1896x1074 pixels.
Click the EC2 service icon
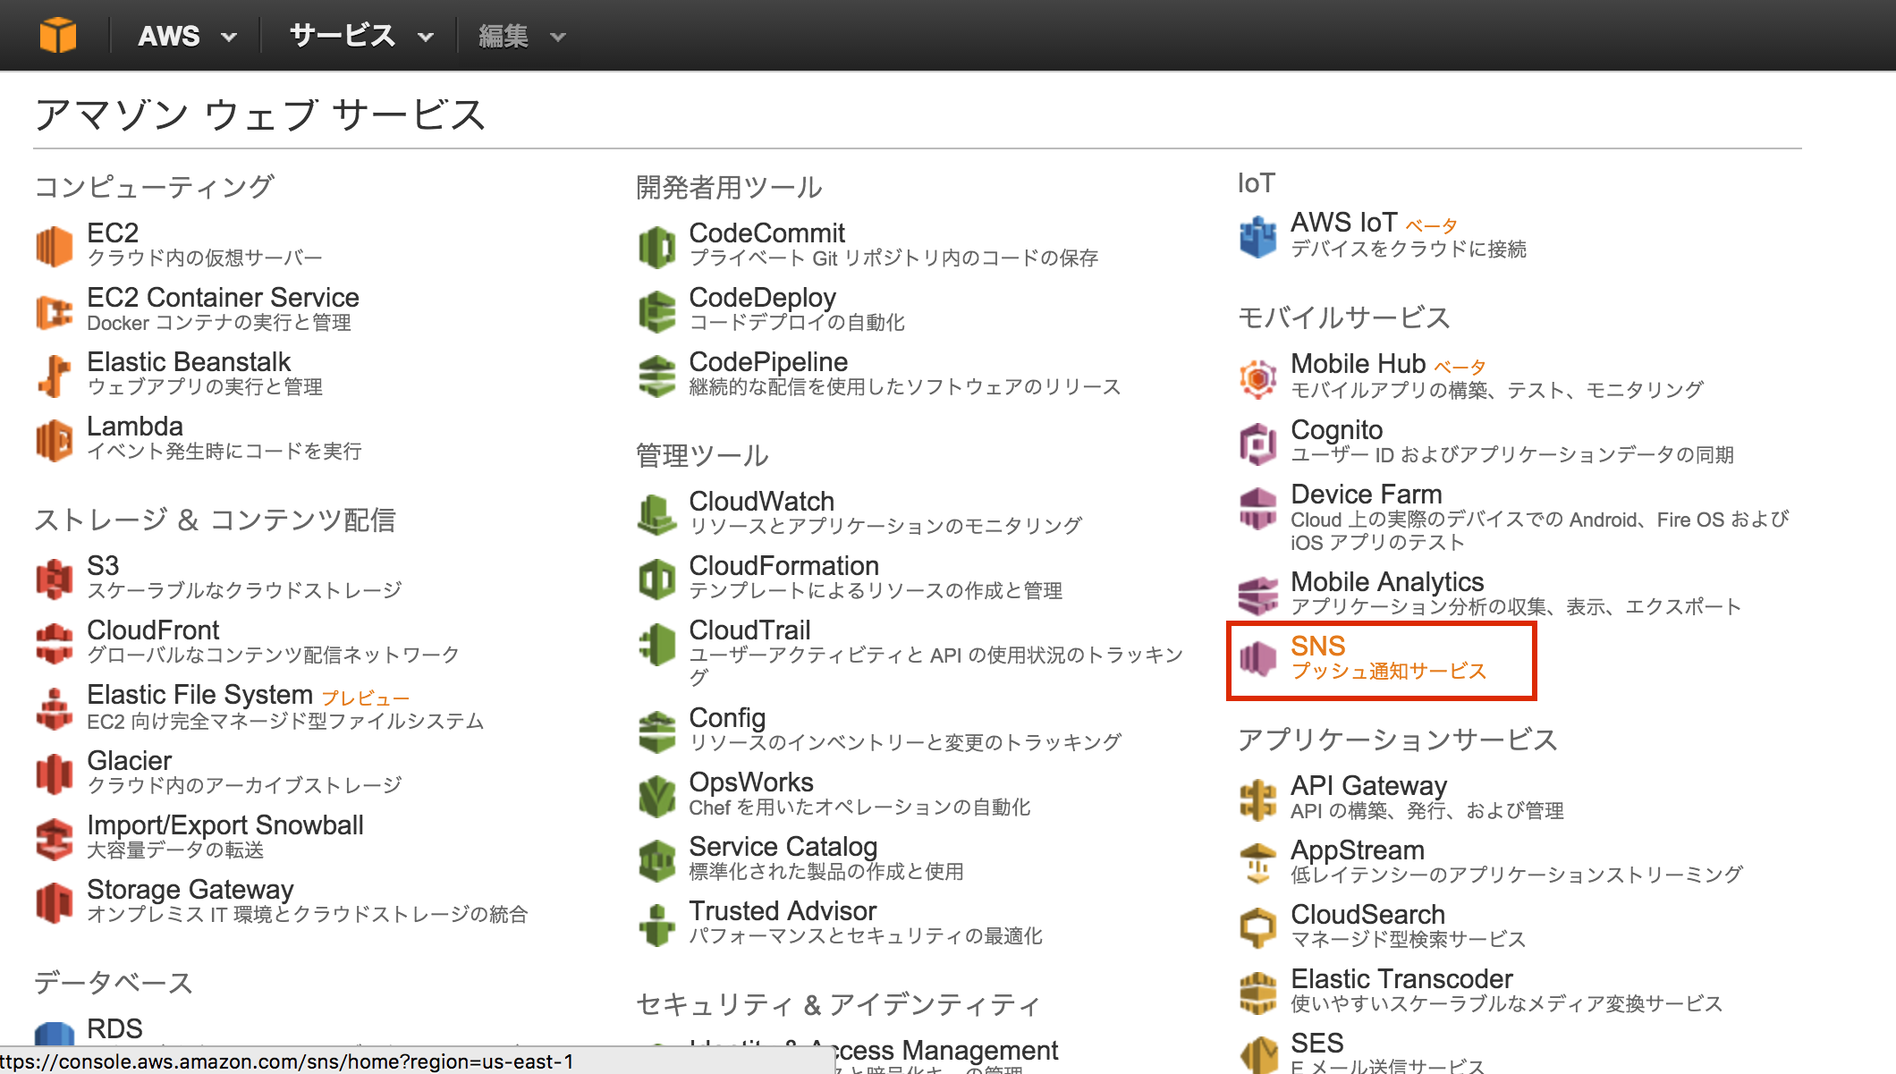pos(54,246)
